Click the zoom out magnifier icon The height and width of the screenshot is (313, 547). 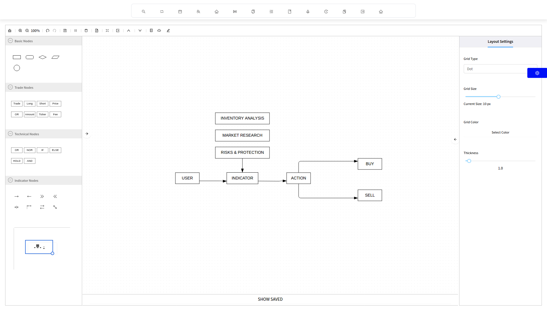(27, 31)
